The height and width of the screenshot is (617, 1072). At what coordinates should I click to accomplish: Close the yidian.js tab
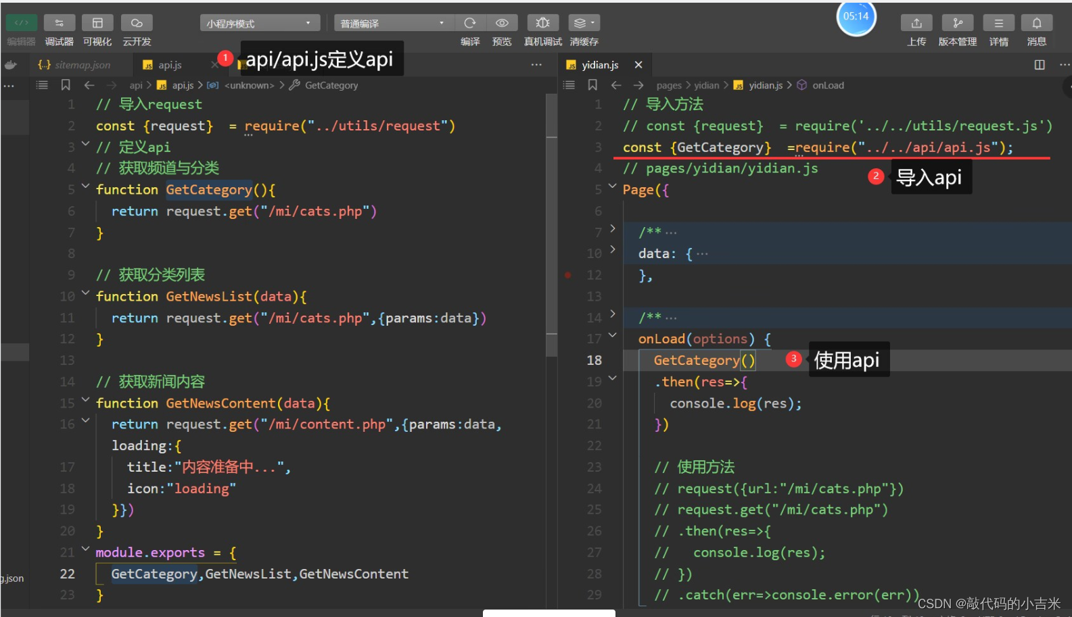[x=638, y=65]
